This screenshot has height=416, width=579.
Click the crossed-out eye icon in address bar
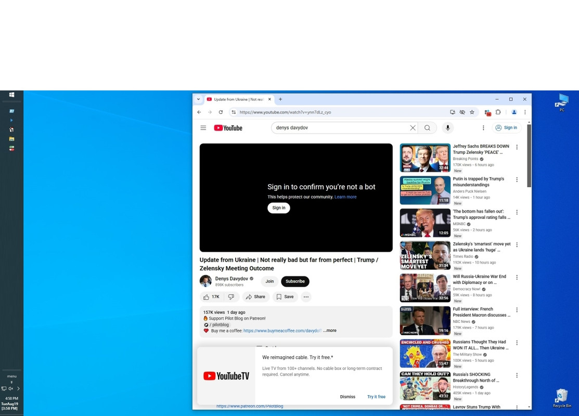[x=462, y=112]
